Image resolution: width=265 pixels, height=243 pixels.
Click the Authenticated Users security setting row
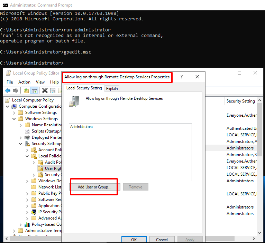pyautogui.click(x=241, y=128)
